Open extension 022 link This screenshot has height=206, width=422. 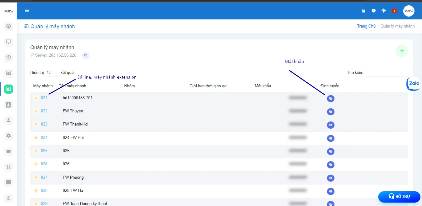(x=44, y=111)
